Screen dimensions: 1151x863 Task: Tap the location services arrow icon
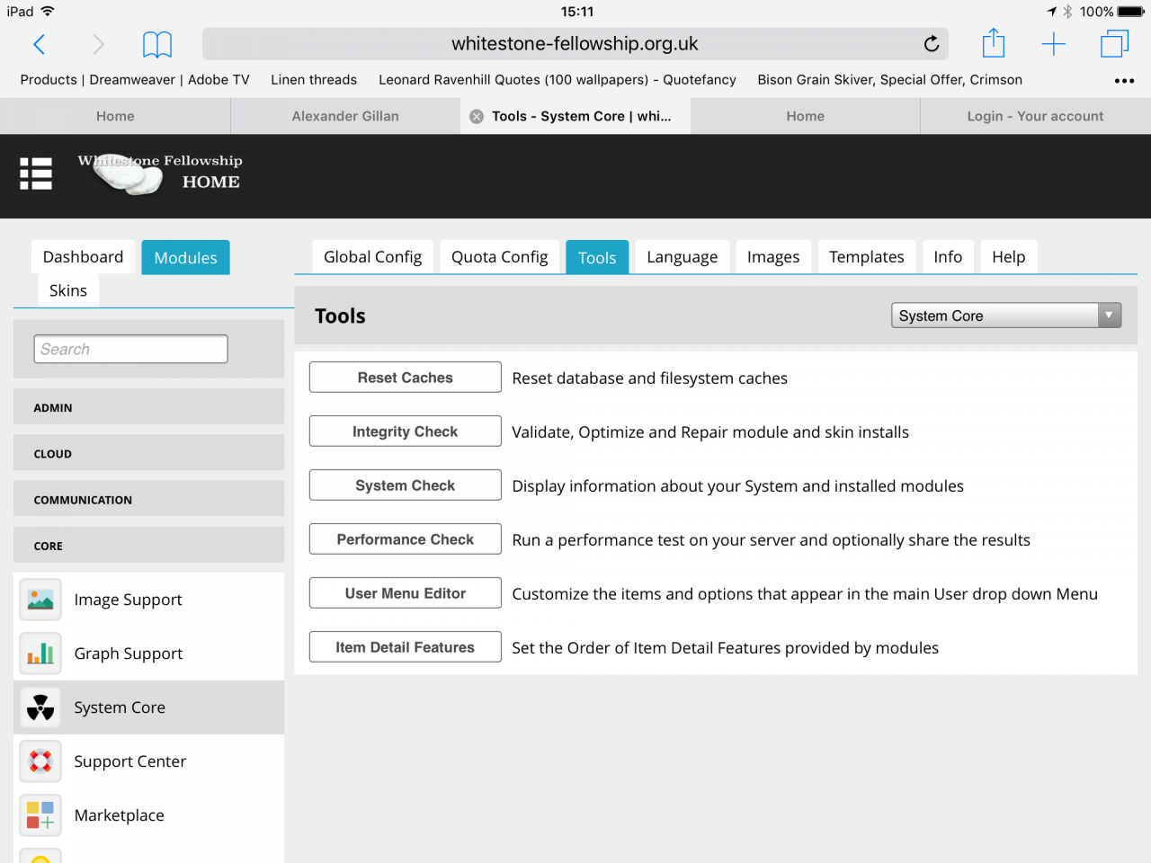1051,12
